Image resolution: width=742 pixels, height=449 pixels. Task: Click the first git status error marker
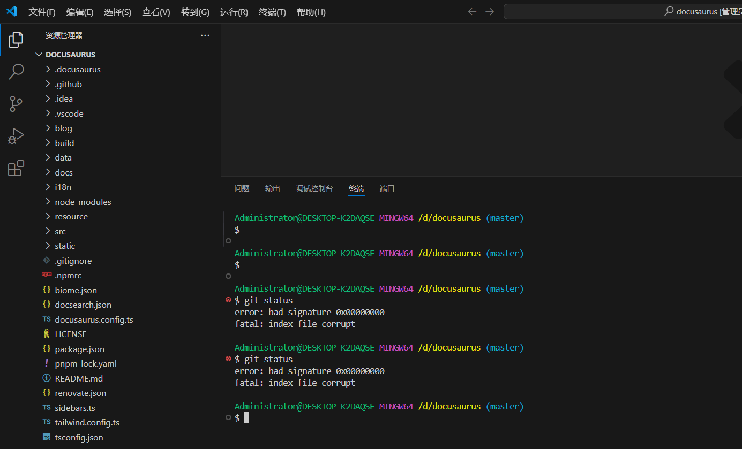coord(229,300)
